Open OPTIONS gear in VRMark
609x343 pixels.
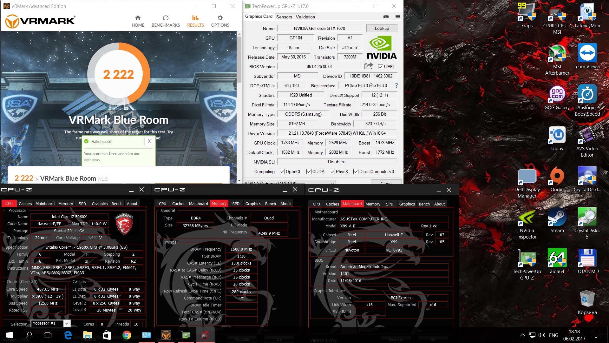point(220,21)
